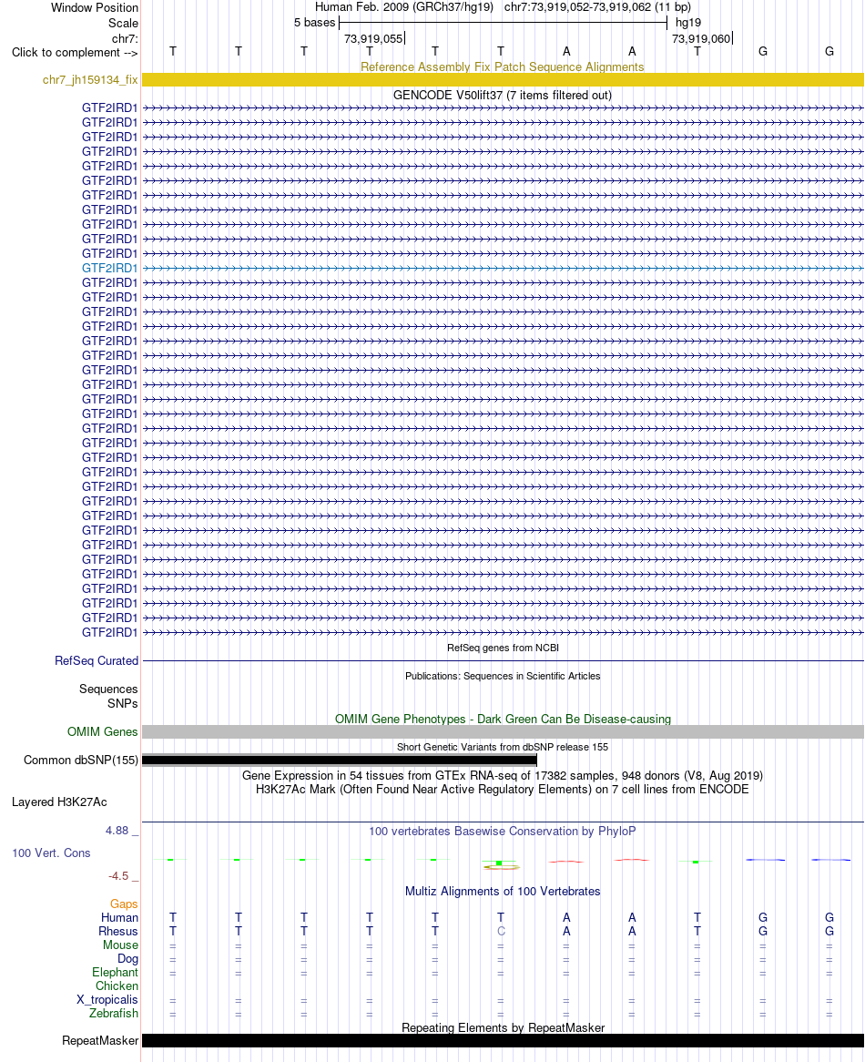This screenshot has width=865, height=1062.
Task: Click the Sequences track label
Action: [108, 689]
